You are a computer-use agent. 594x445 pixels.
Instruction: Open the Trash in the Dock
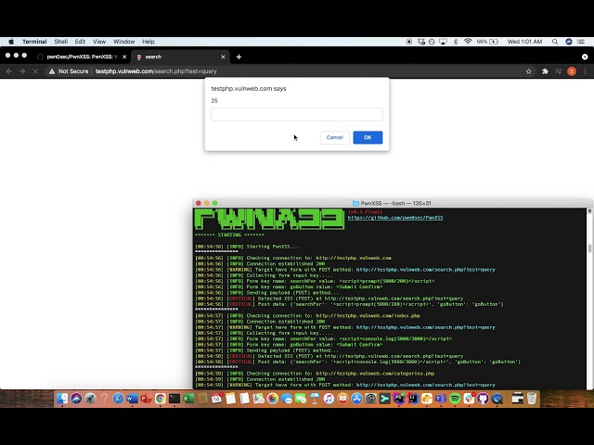[532, 399]
